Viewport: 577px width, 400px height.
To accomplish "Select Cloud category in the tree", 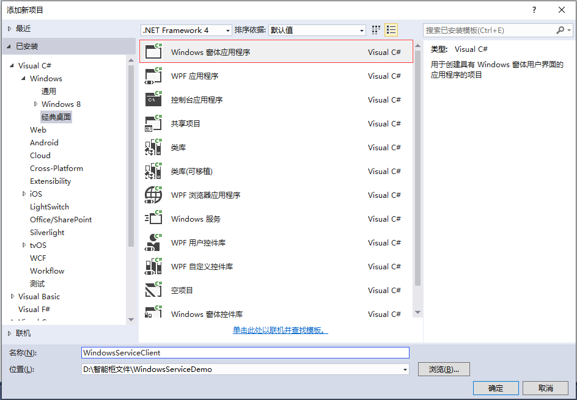I will coord(40,156).
